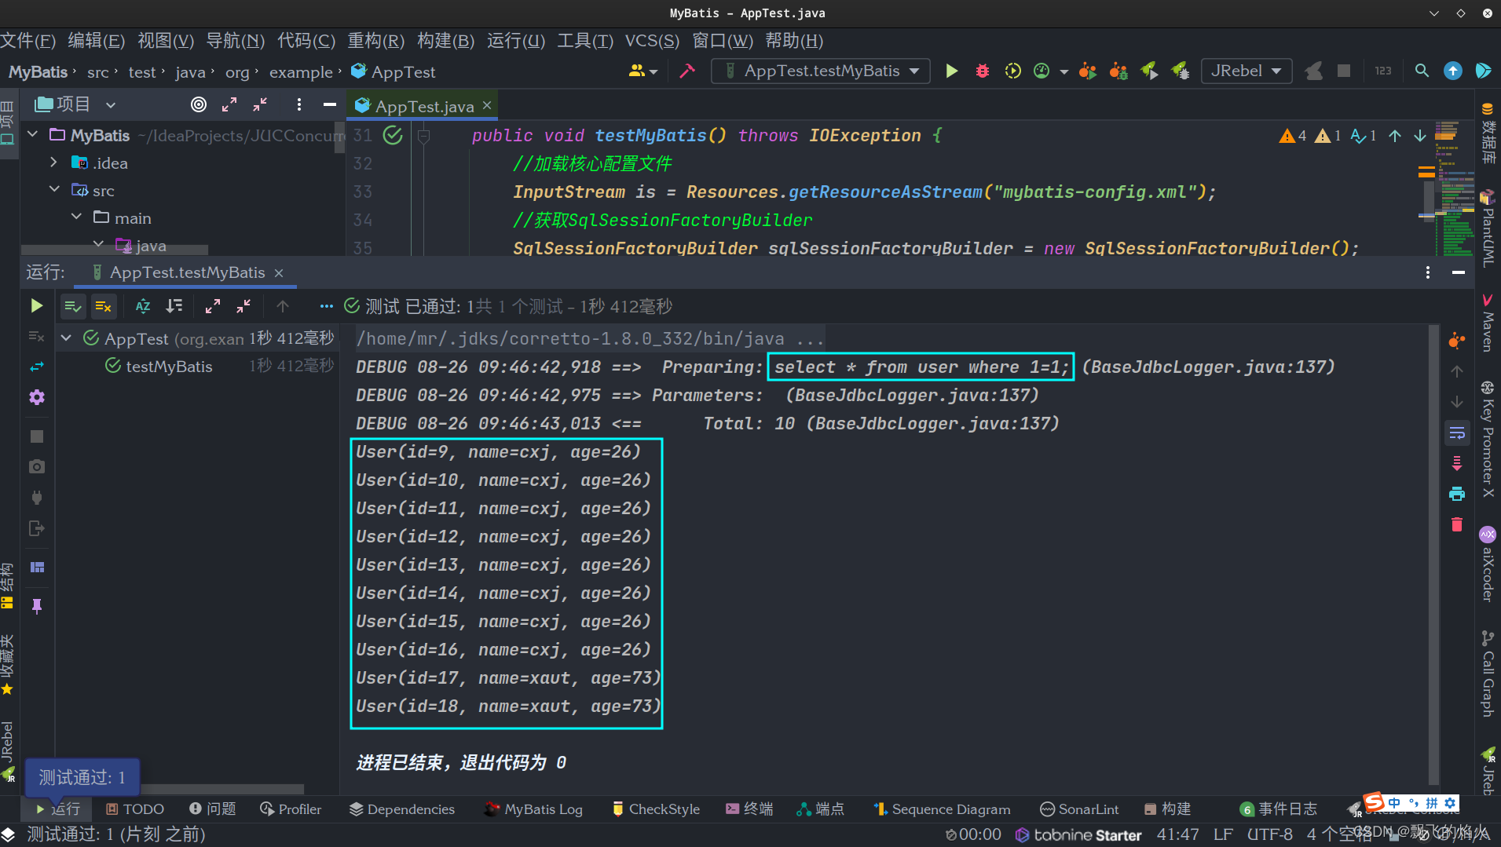Image resolution: width=1501 pixels, height=847 pixels.
Task: Toggle auto-test arrows icon in Run sidebar
Action: [36, 367]
